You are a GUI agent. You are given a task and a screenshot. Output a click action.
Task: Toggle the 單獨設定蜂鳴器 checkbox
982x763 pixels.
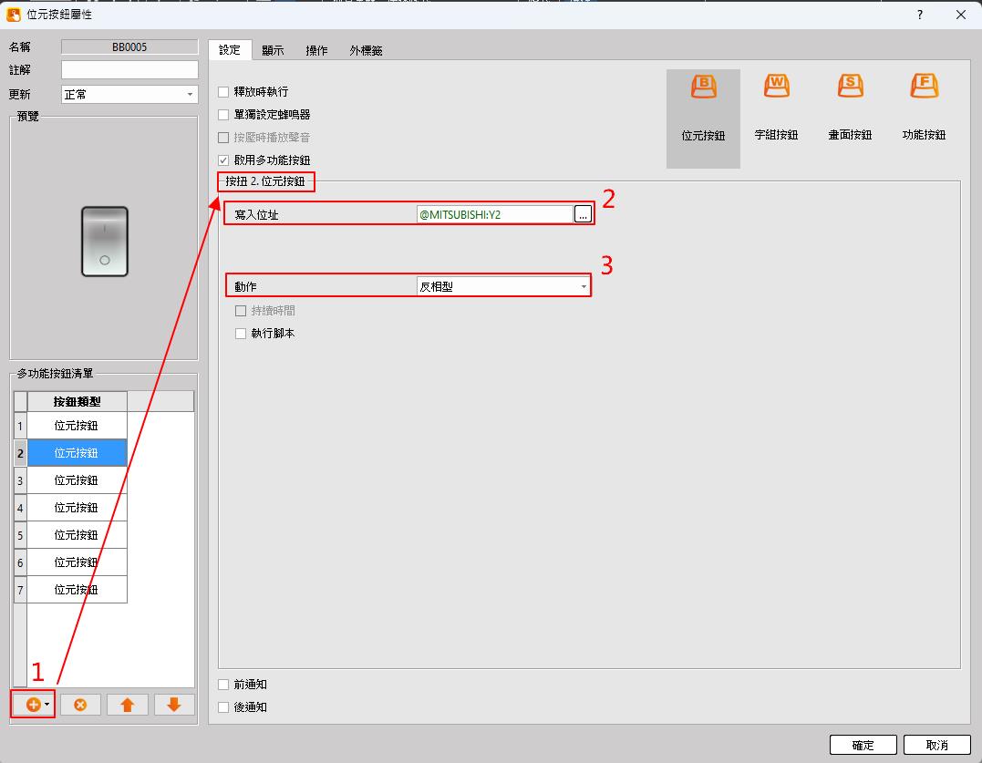[224, 115]
